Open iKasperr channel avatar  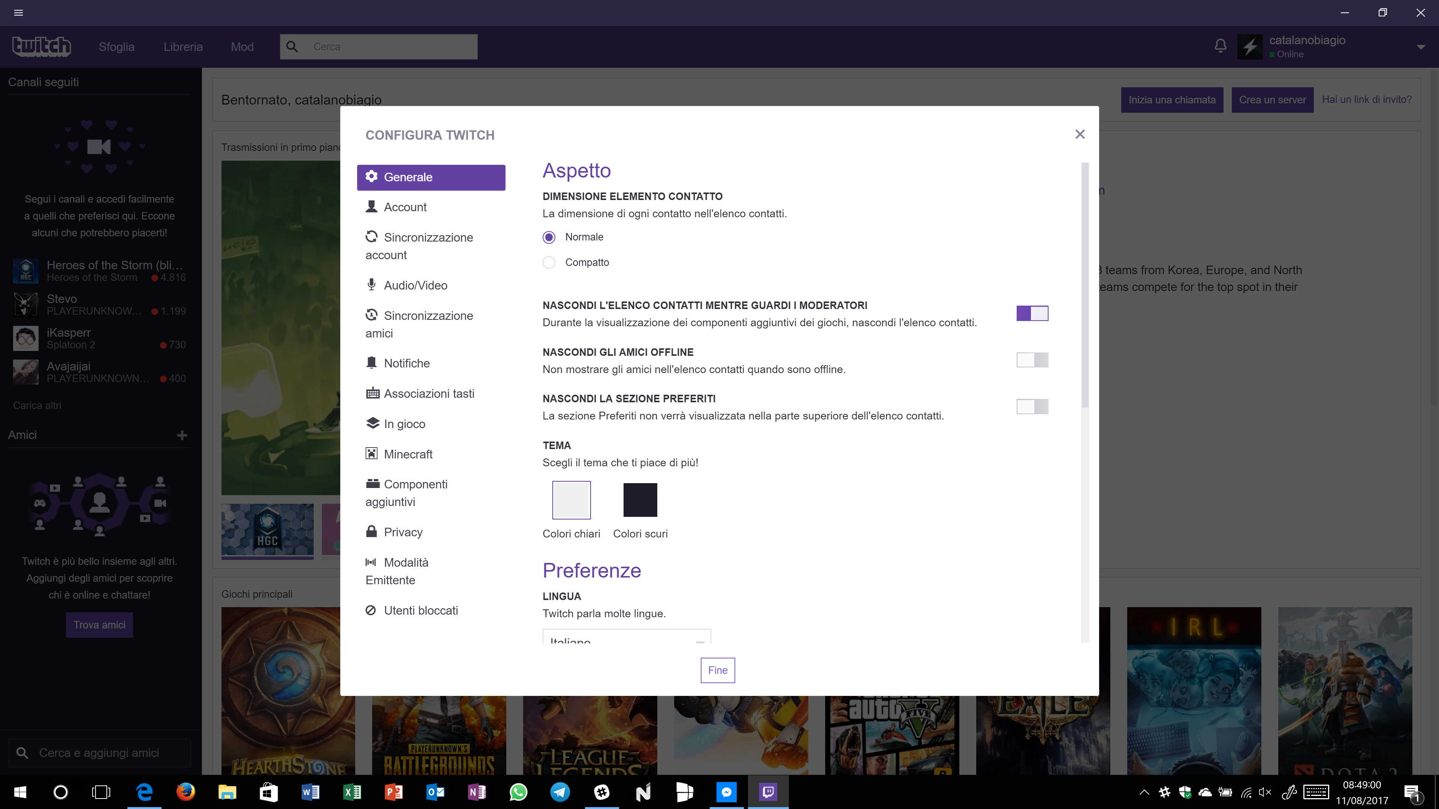click(26, 338)
